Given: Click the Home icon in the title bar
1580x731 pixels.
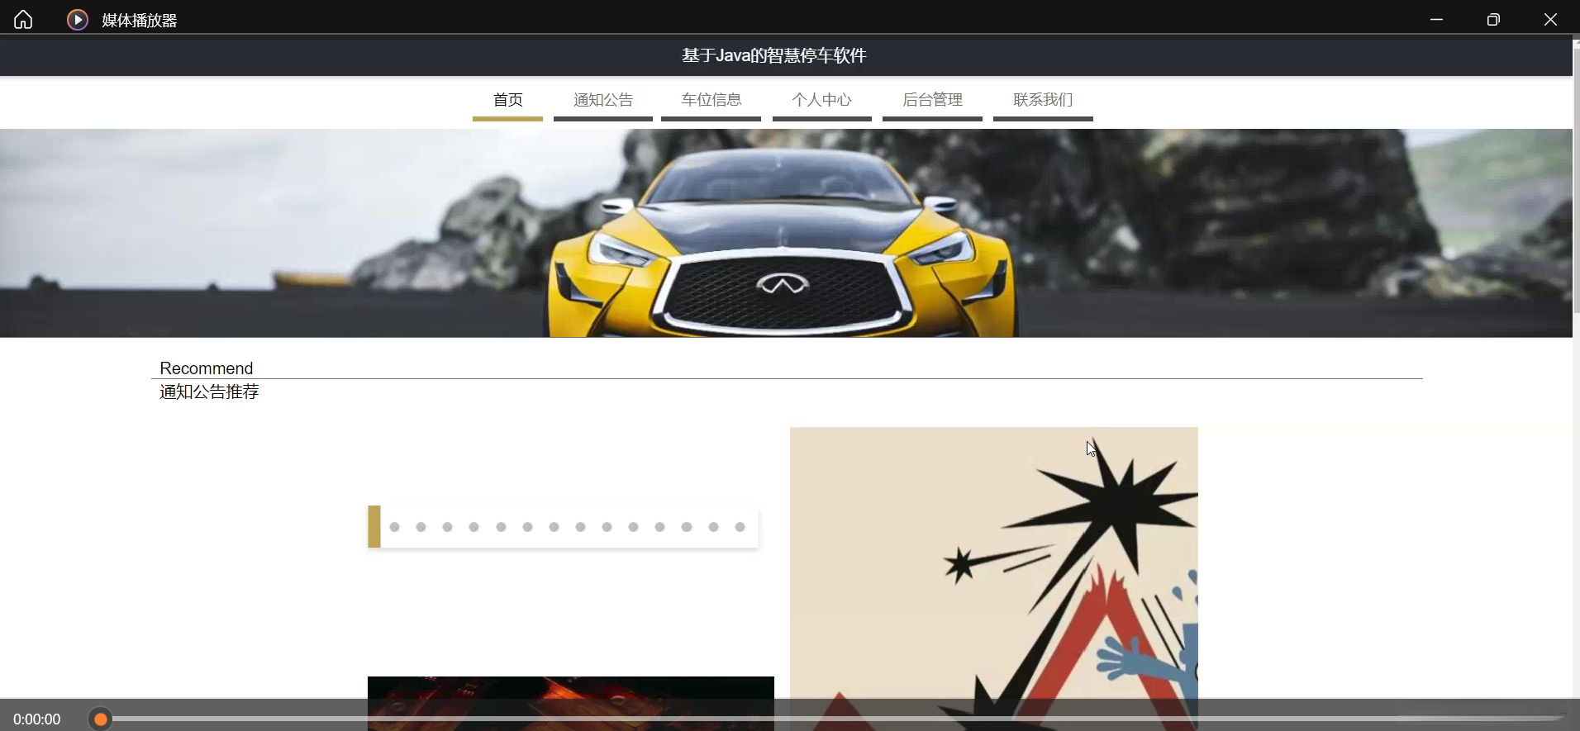Looking at the screenshot, I should tap(23, 19).
